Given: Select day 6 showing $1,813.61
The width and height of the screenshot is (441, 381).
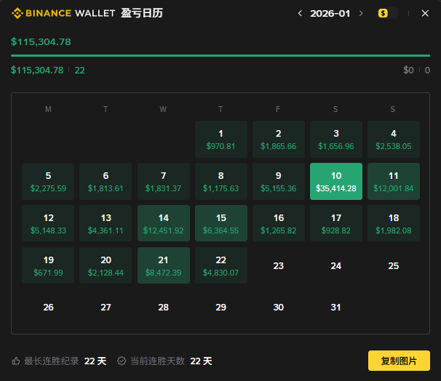Looking at the screenshot, I should coord(106,181).
